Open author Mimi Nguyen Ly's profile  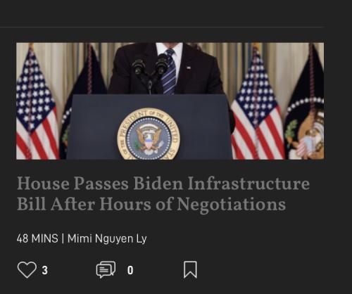(107, 238)
